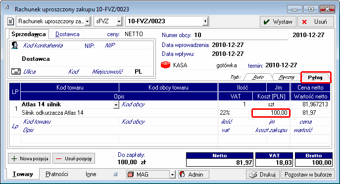
Task: Click the Brutto total 100,00
Action: pyautogui.click(x=314, y=163)
